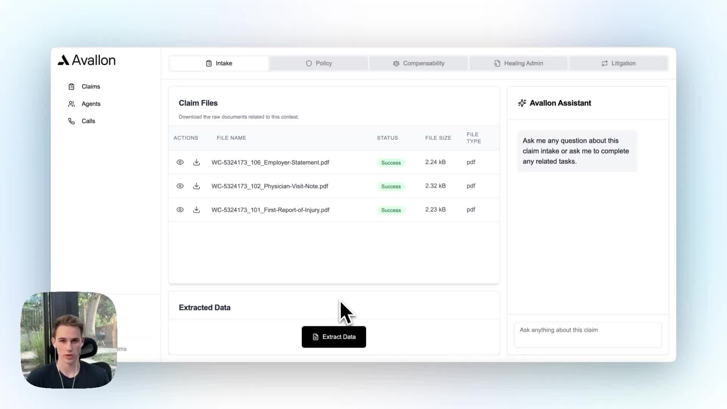Download the Employer-Statement pdf file

(196, 162)
